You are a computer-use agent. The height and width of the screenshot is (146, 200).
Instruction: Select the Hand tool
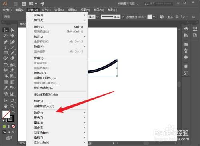[x=6, y=106]
